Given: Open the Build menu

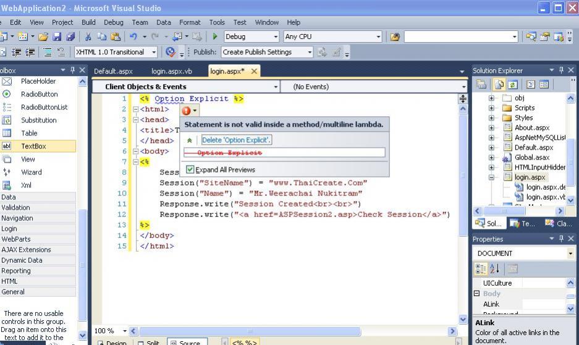Looking at the screenshot, I should coord(88,22).
